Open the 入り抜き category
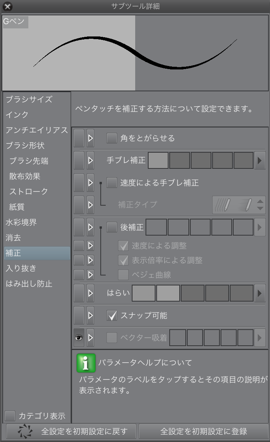This screenshot has width=270, height=442. (21, 269)
